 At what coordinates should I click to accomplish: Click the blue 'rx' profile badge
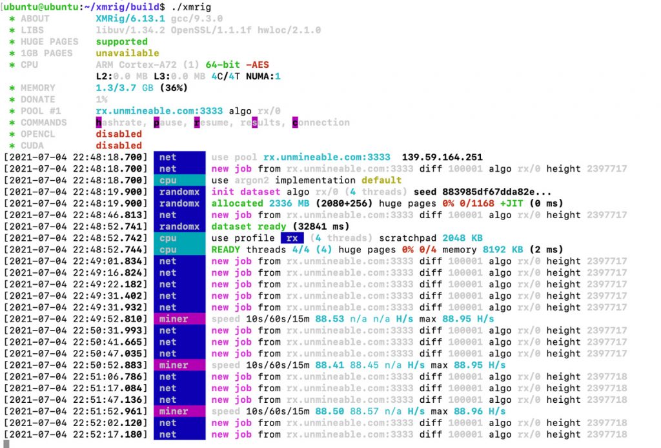(x=292, y=238)
